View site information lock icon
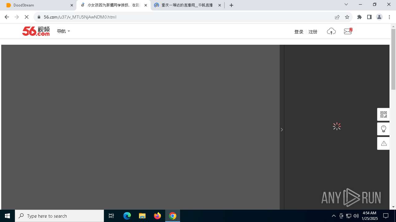 tap(39, 17)
